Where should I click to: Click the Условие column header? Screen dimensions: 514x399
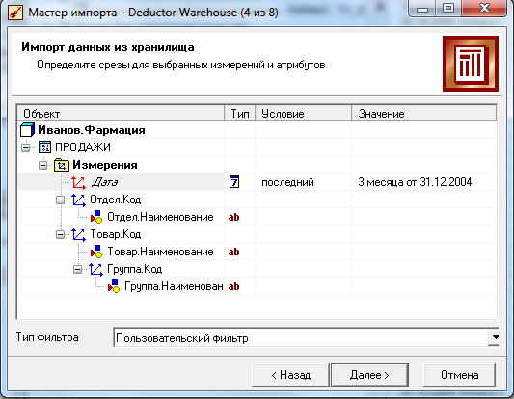point(303,114)
